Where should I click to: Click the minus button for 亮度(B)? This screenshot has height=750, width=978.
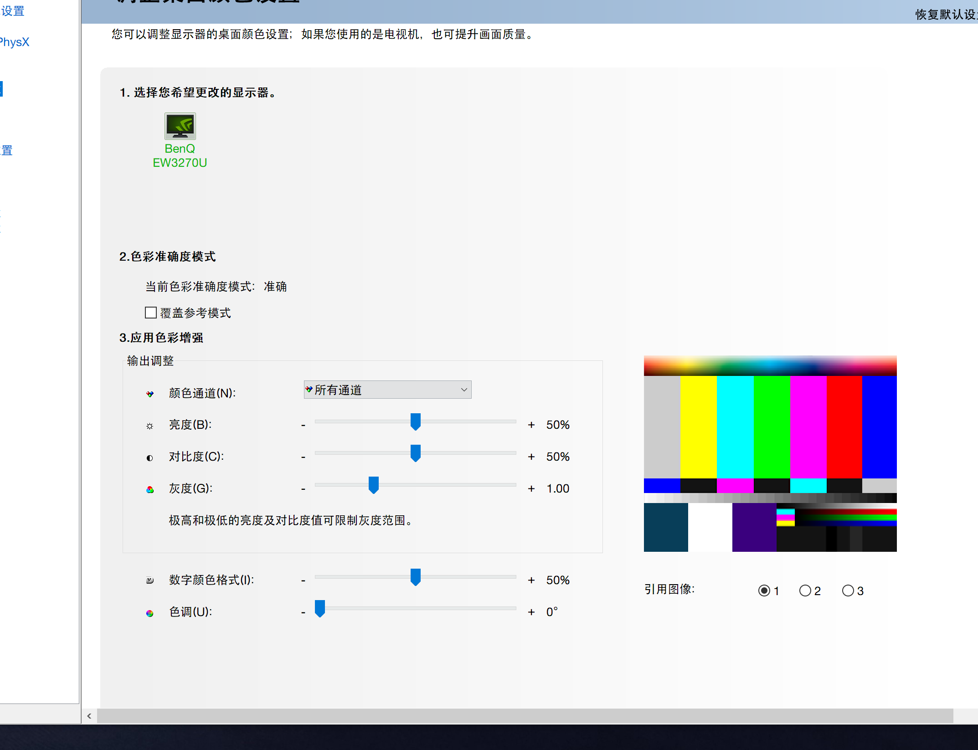click(x=303, y=425)
